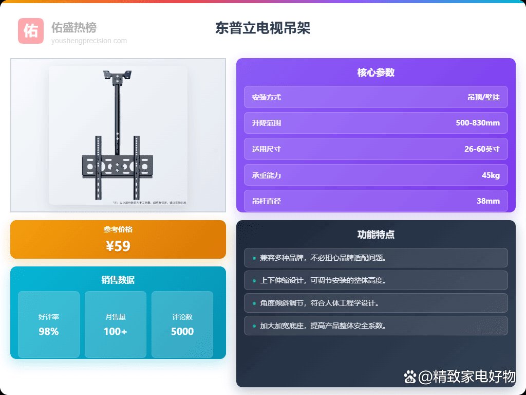Select the 承重能力 45kg row
Image resolution: width=526 pixels, height=395 pixels.
tap(375, 175)
